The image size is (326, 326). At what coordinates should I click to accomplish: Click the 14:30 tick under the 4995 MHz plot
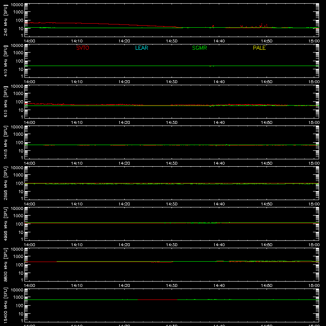[x=172, y=245]
